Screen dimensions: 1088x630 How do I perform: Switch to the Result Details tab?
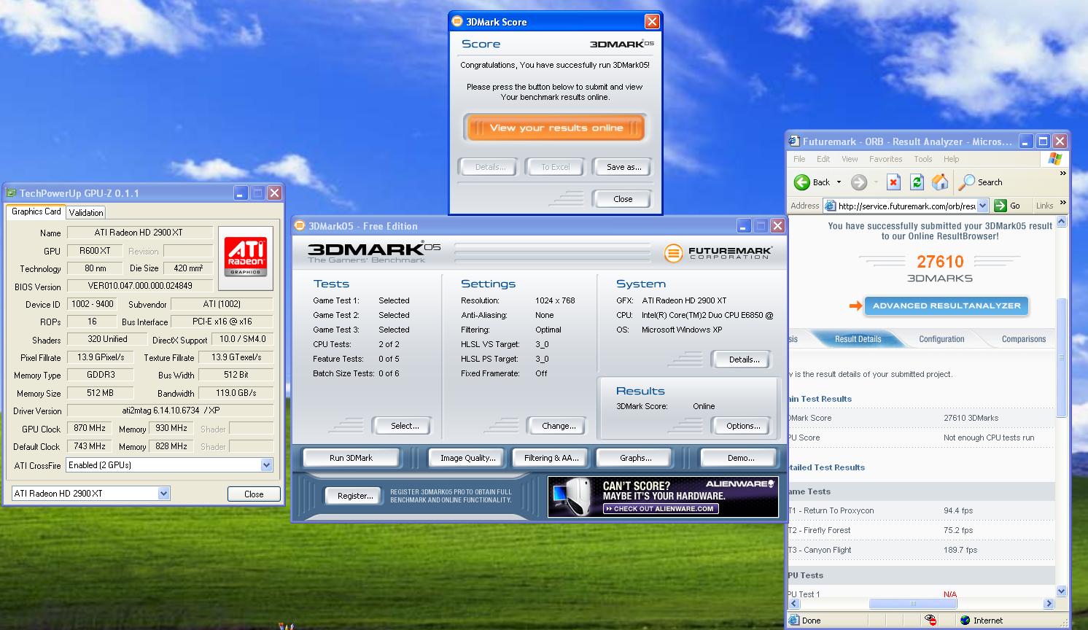[858, 339]
